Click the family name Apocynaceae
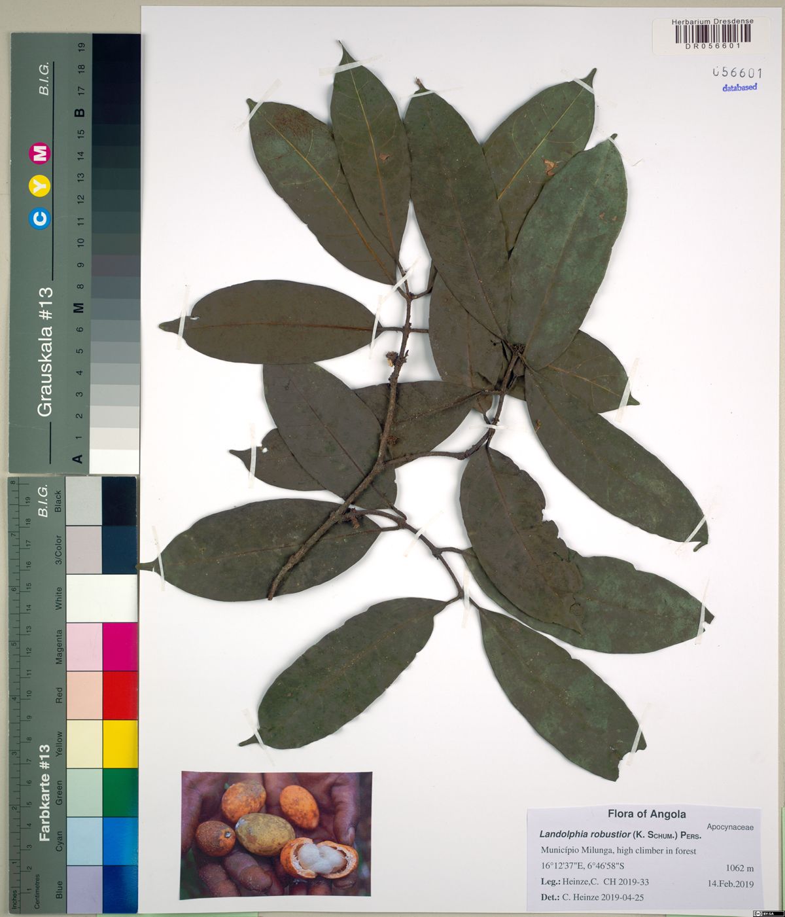This screenshot has height=917, width=785. [729, 827]
